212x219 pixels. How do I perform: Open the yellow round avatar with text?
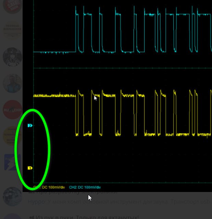tap(12, 136)
